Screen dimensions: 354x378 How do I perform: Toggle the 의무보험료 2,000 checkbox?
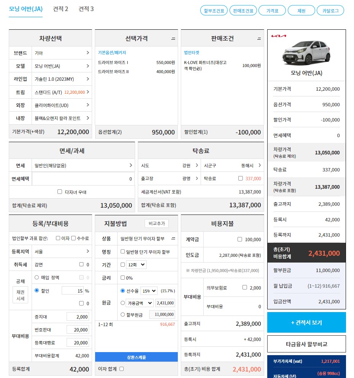point(245,287)
